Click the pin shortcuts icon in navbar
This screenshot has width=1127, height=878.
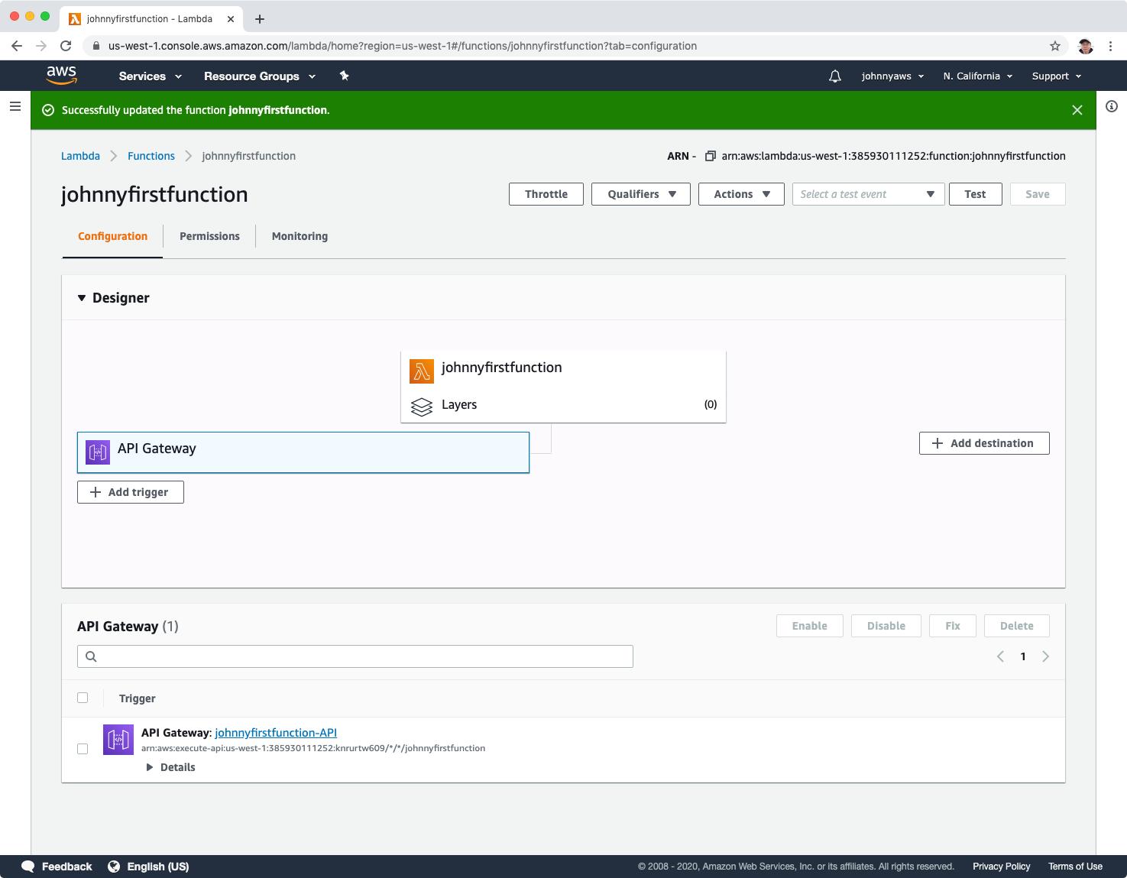345,76
